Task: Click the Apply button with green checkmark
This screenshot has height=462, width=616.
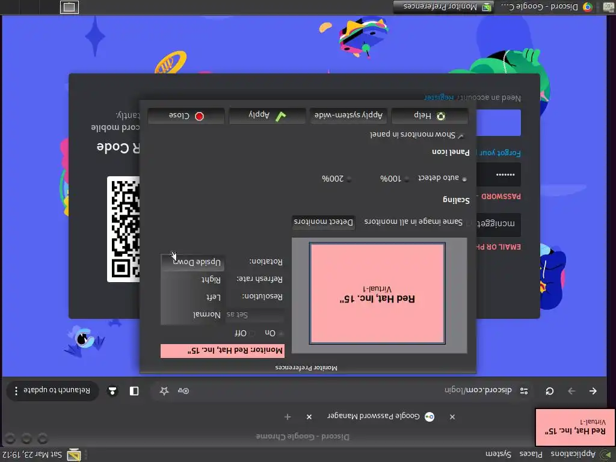Action: tap(267, 115)
